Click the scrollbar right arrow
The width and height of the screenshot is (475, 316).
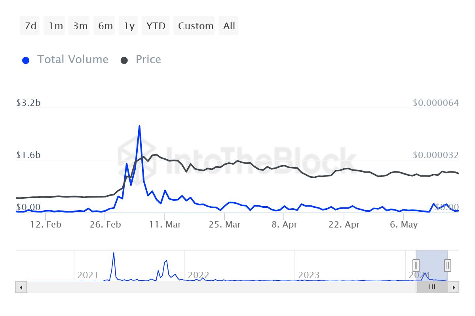[454, 287]
